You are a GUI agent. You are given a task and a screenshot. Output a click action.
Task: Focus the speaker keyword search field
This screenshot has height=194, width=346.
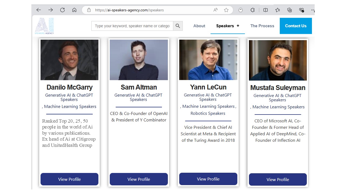click(x=132, y=26)
